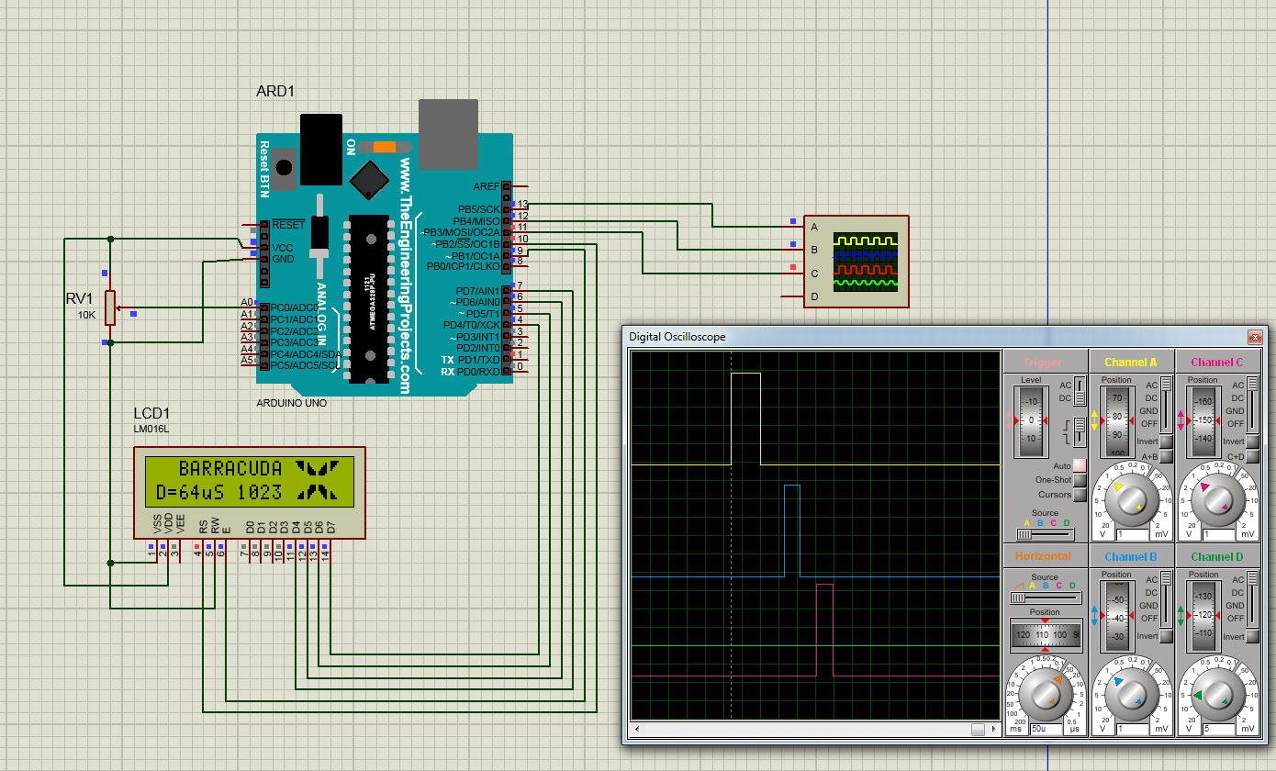Image resolution: width=1276 pixels, height=771 pixels.
Task: Enable Trigger One-Shot mode
Action: [x=1080, y=480]
